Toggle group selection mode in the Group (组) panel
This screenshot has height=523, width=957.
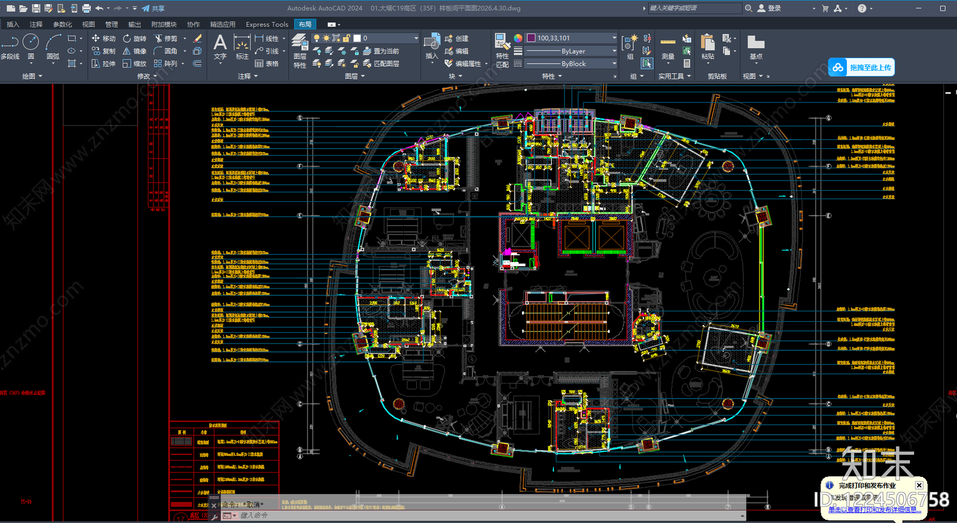[647, 63]
